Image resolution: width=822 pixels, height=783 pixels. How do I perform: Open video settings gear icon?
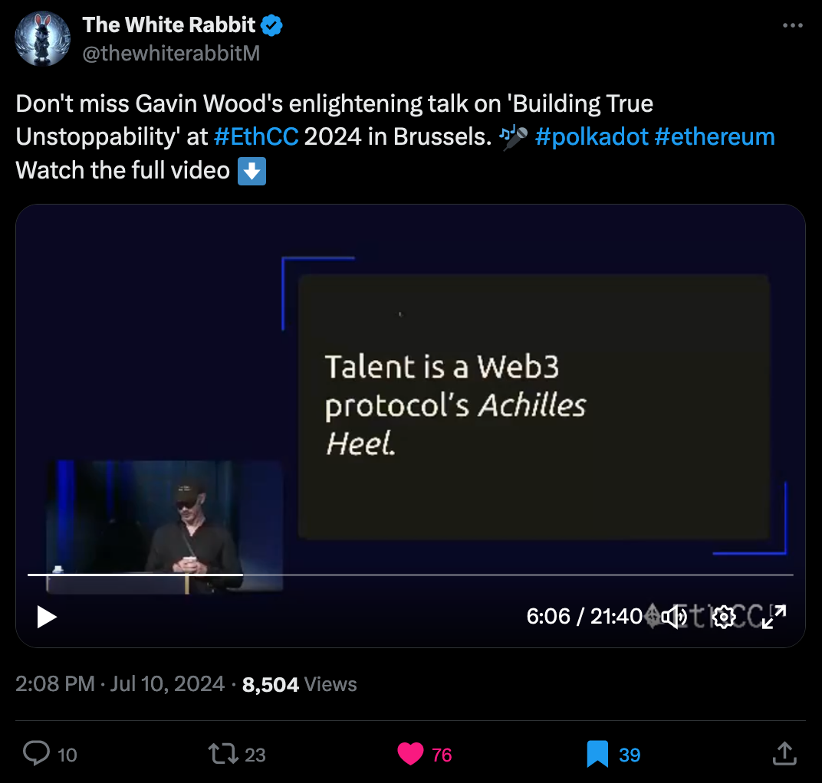click(x=724, y=617)
